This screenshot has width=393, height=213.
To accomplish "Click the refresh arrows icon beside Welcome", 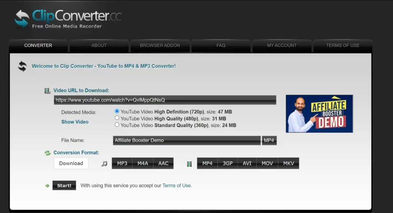I will click(22, 66).
